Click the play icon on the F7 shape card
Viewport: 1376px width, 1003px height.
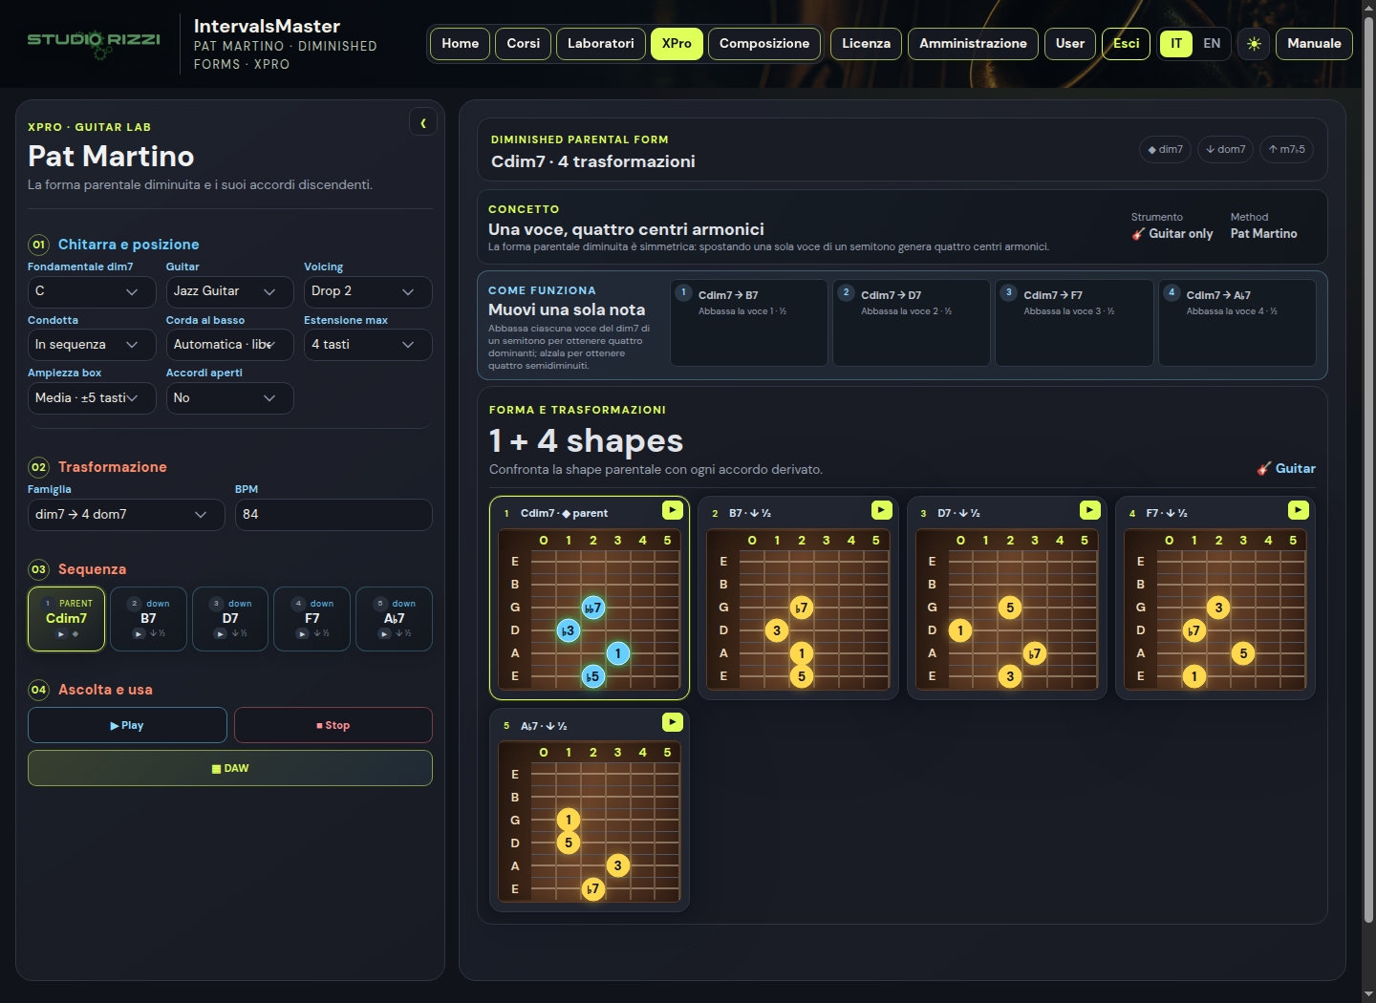point(1298,510)
